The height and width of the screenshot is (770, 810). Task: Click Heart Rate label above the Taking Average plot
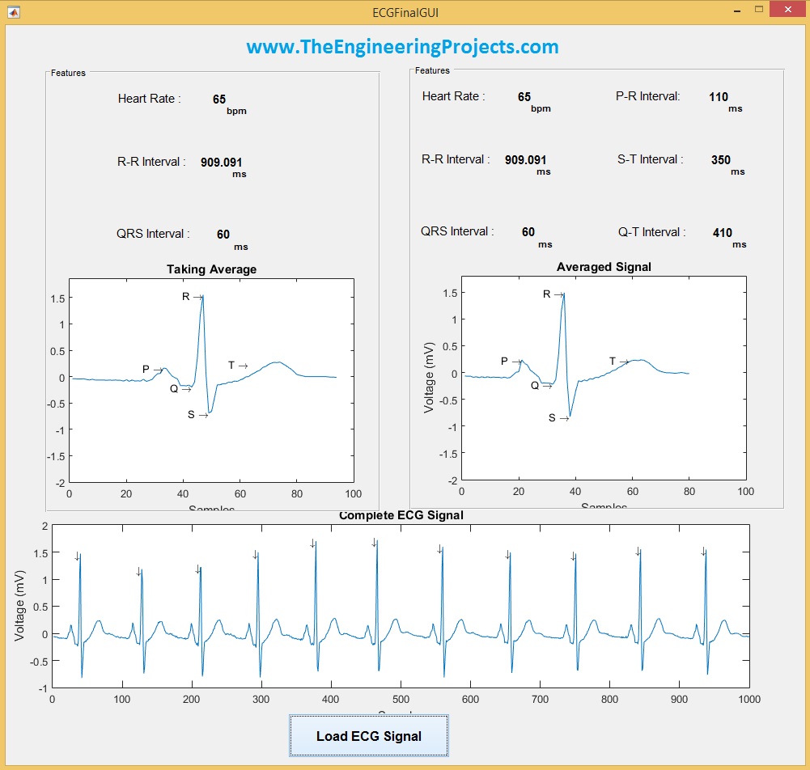[149, 99]
